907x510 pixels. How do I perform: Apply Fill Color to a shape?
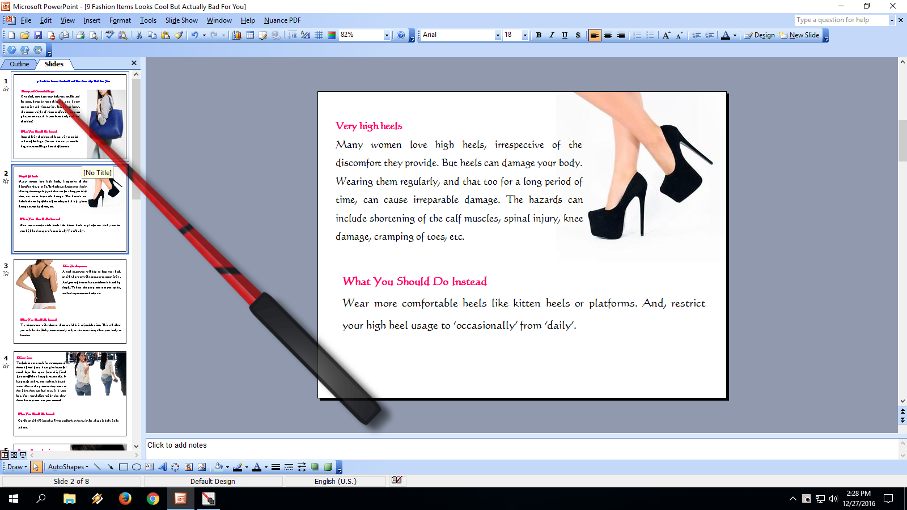(x=218, y=467)
